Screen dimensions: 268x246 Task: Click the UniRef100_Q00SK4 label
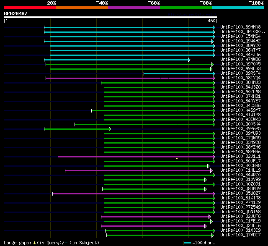[x=240, y=124]
